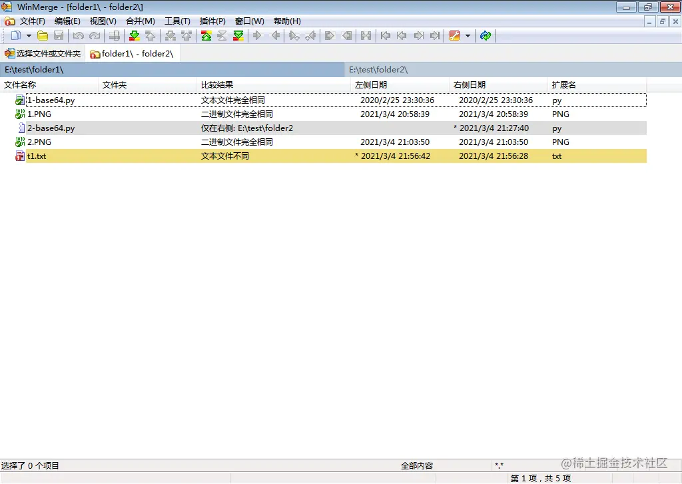682x484 pixels.
Task: Click the binary icon beside 2.PNG
Action: pyautogui.click(x=19, y=142)
